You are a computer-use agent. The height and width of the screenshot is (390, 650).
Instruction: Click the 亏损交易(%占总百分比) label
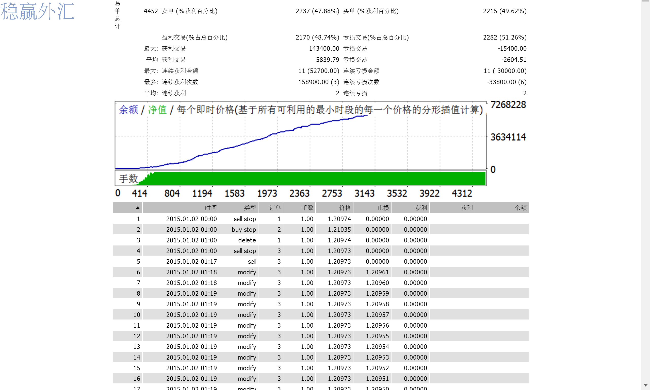pos(376,37)
